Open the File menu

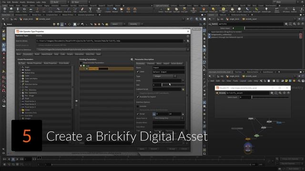[x=4, y=2]
